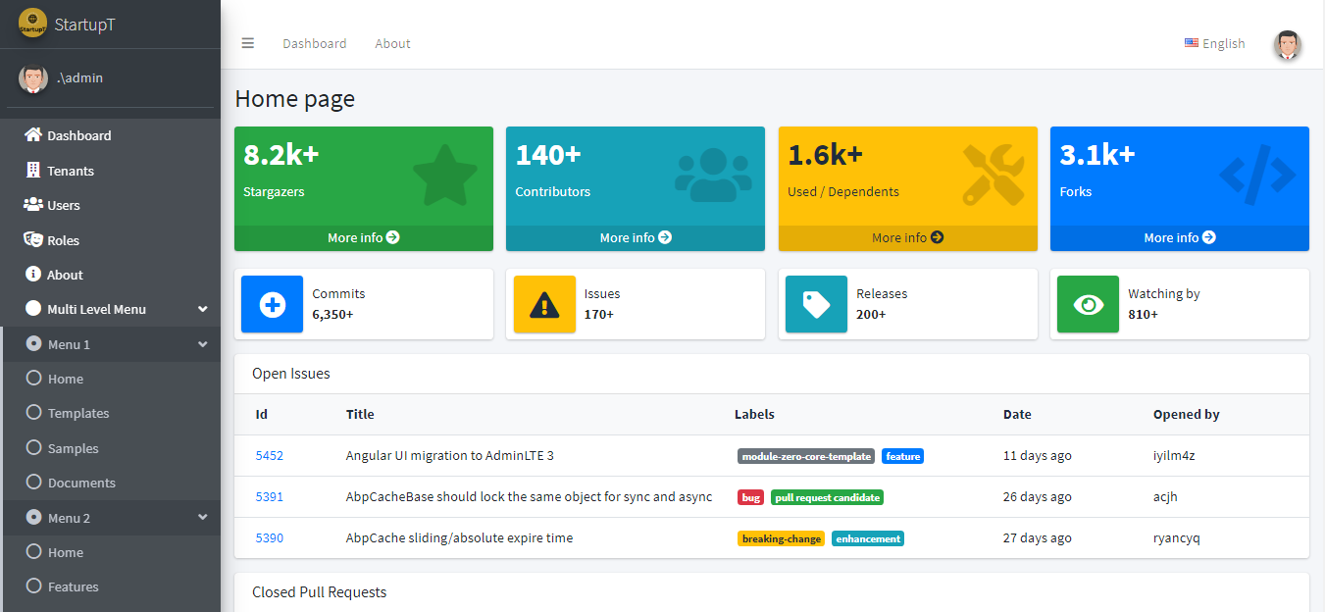Toggle the sidebar with the hamburger icon

247,43
